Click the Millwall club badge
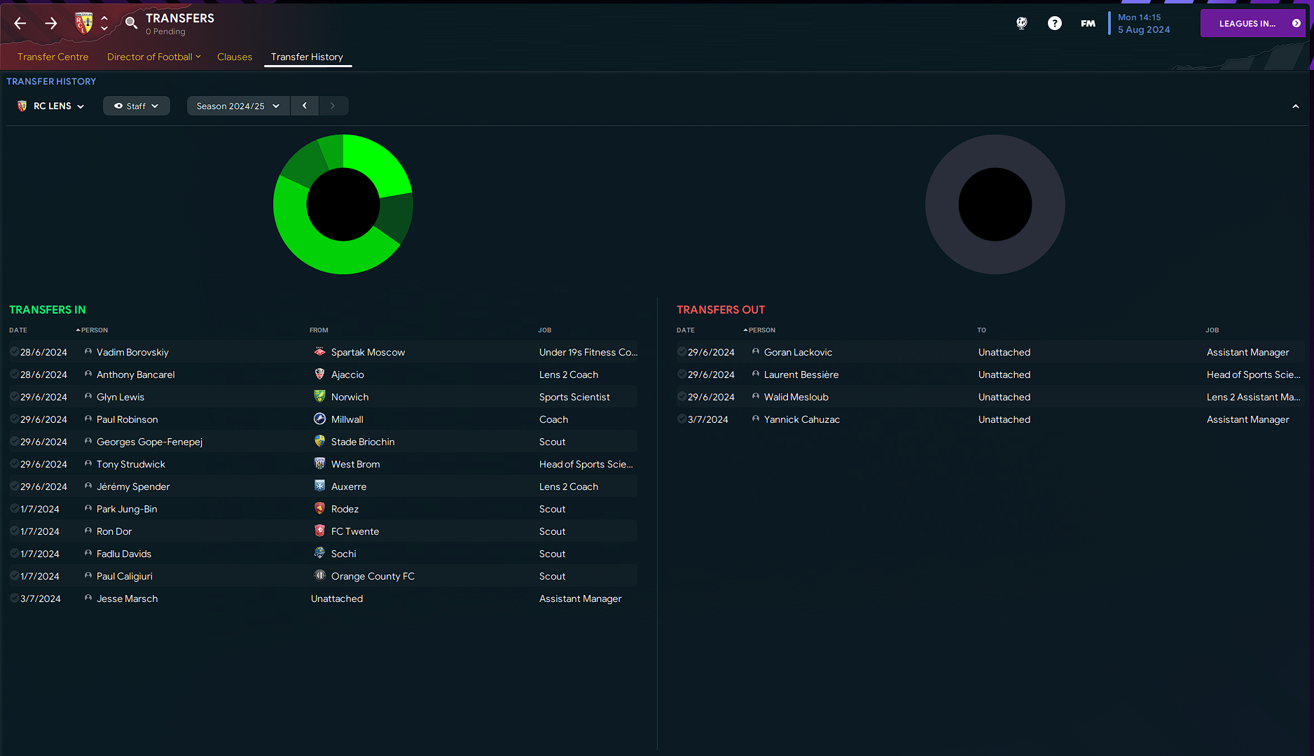Viewport: 1314px width, 756px height. [319, 419]
